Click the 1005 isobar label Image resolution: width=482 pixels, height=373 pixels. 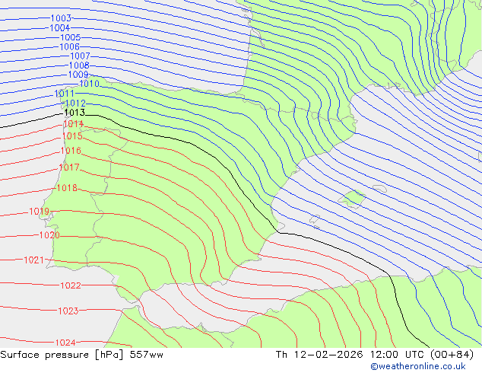click(71, 37)
